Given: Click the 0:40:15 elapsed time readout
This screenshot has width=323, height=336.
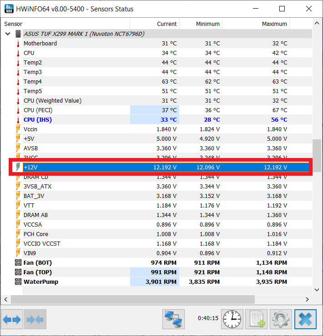Looking at the screenshot, I should 208,318.
